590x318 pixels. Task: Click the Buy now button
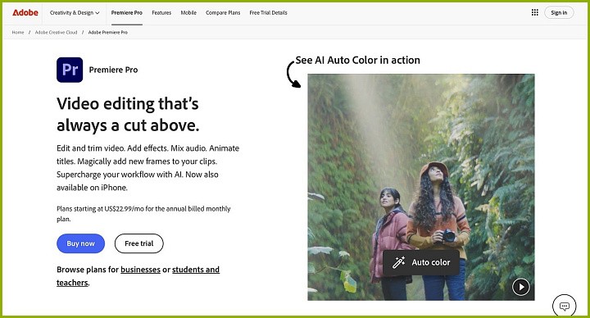coord(80,243)
